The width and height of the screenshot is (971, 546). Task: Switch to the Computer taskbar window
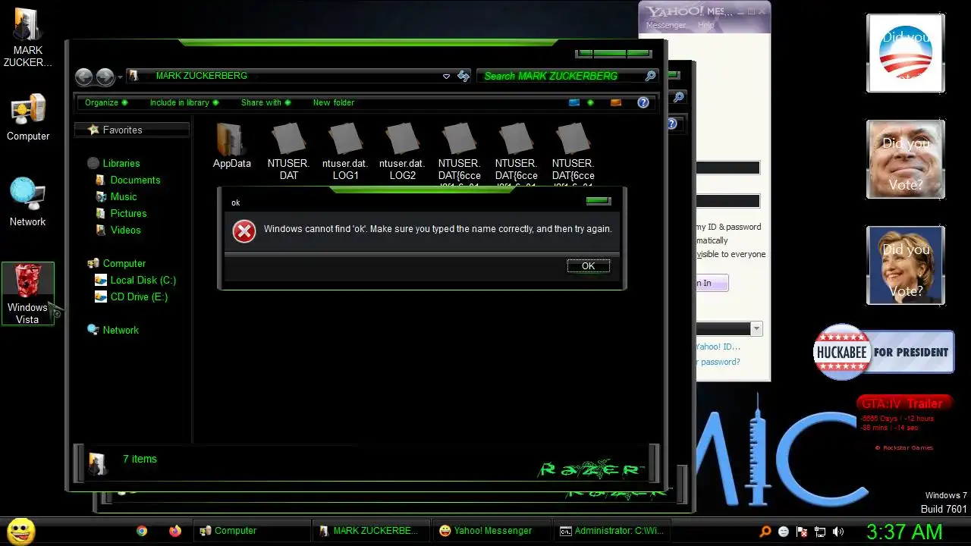click(252, 531)
